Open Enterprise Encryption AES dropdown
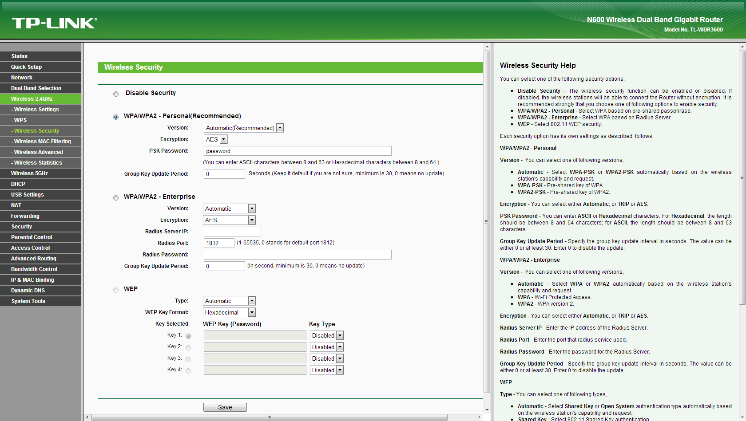Image resolution: width=746 pixels, height=421 pixels. [x=230, y=220]
